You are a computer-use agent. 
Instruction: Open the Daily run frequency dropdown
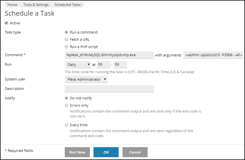[78, 65]
